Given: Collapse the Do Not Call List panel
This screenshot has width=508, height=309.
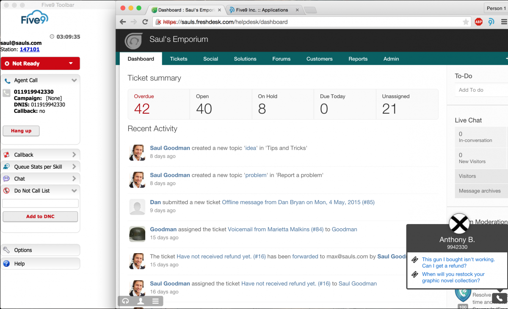Looking at the screenshot, I should 74,191.
